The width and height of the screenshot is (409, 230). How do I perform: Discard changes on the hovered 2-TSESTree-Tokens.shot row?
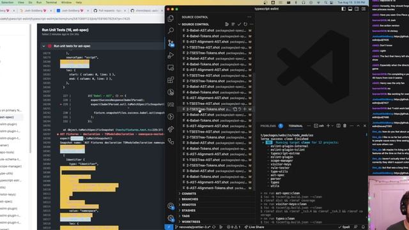(x=240, y=109)
